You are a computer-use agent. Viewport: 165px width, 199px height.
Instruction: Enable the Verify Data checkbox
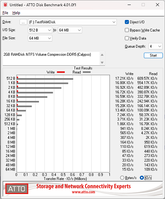(x=127, y=38)
